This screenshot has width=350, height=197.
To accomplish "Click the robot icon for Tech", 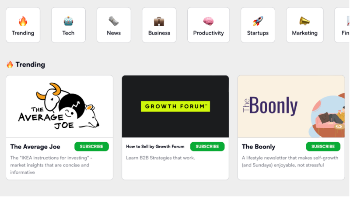I will click(68, 21).
